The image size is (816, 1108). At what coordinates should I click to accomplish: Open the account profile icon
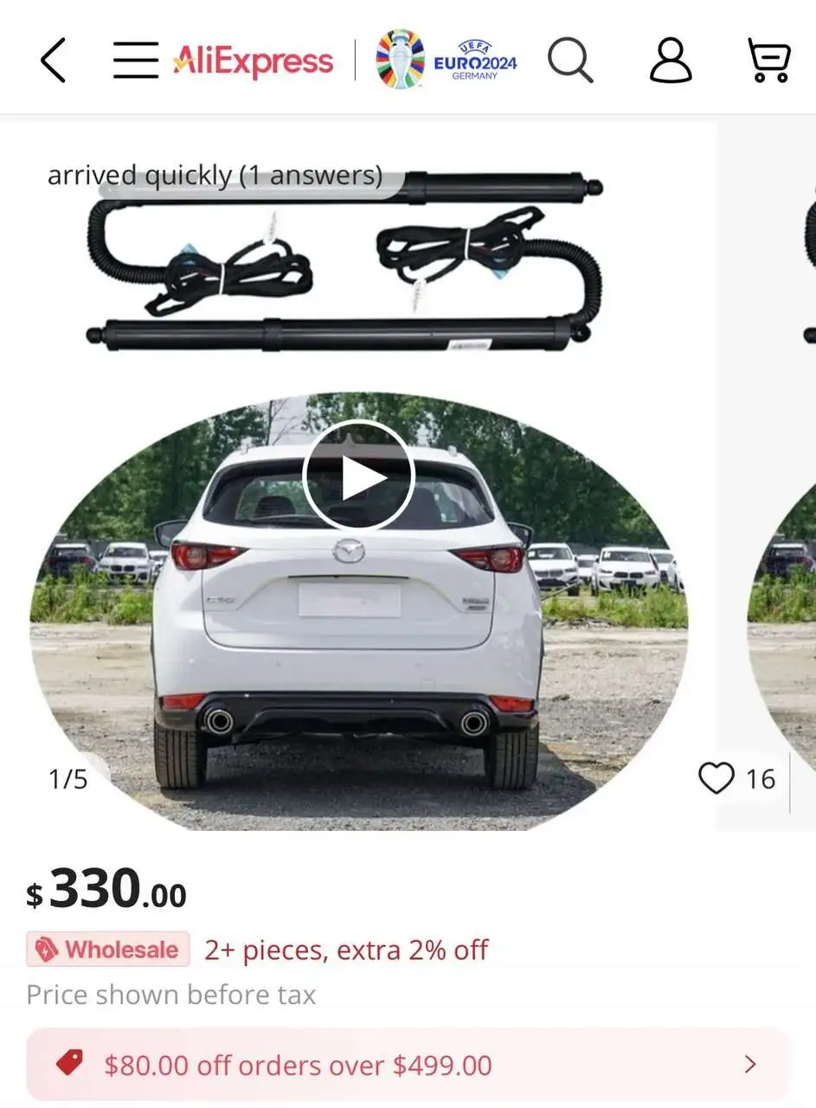coord(671,61)
